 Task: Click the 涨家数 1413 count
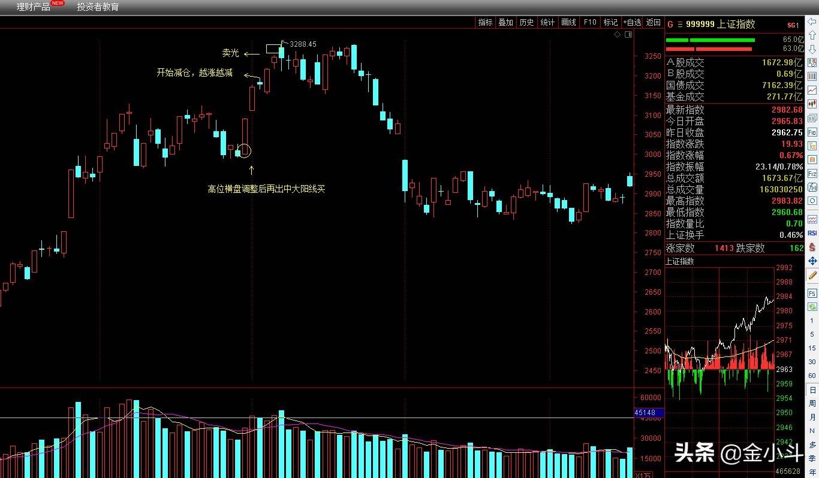(x=724, y=248)
